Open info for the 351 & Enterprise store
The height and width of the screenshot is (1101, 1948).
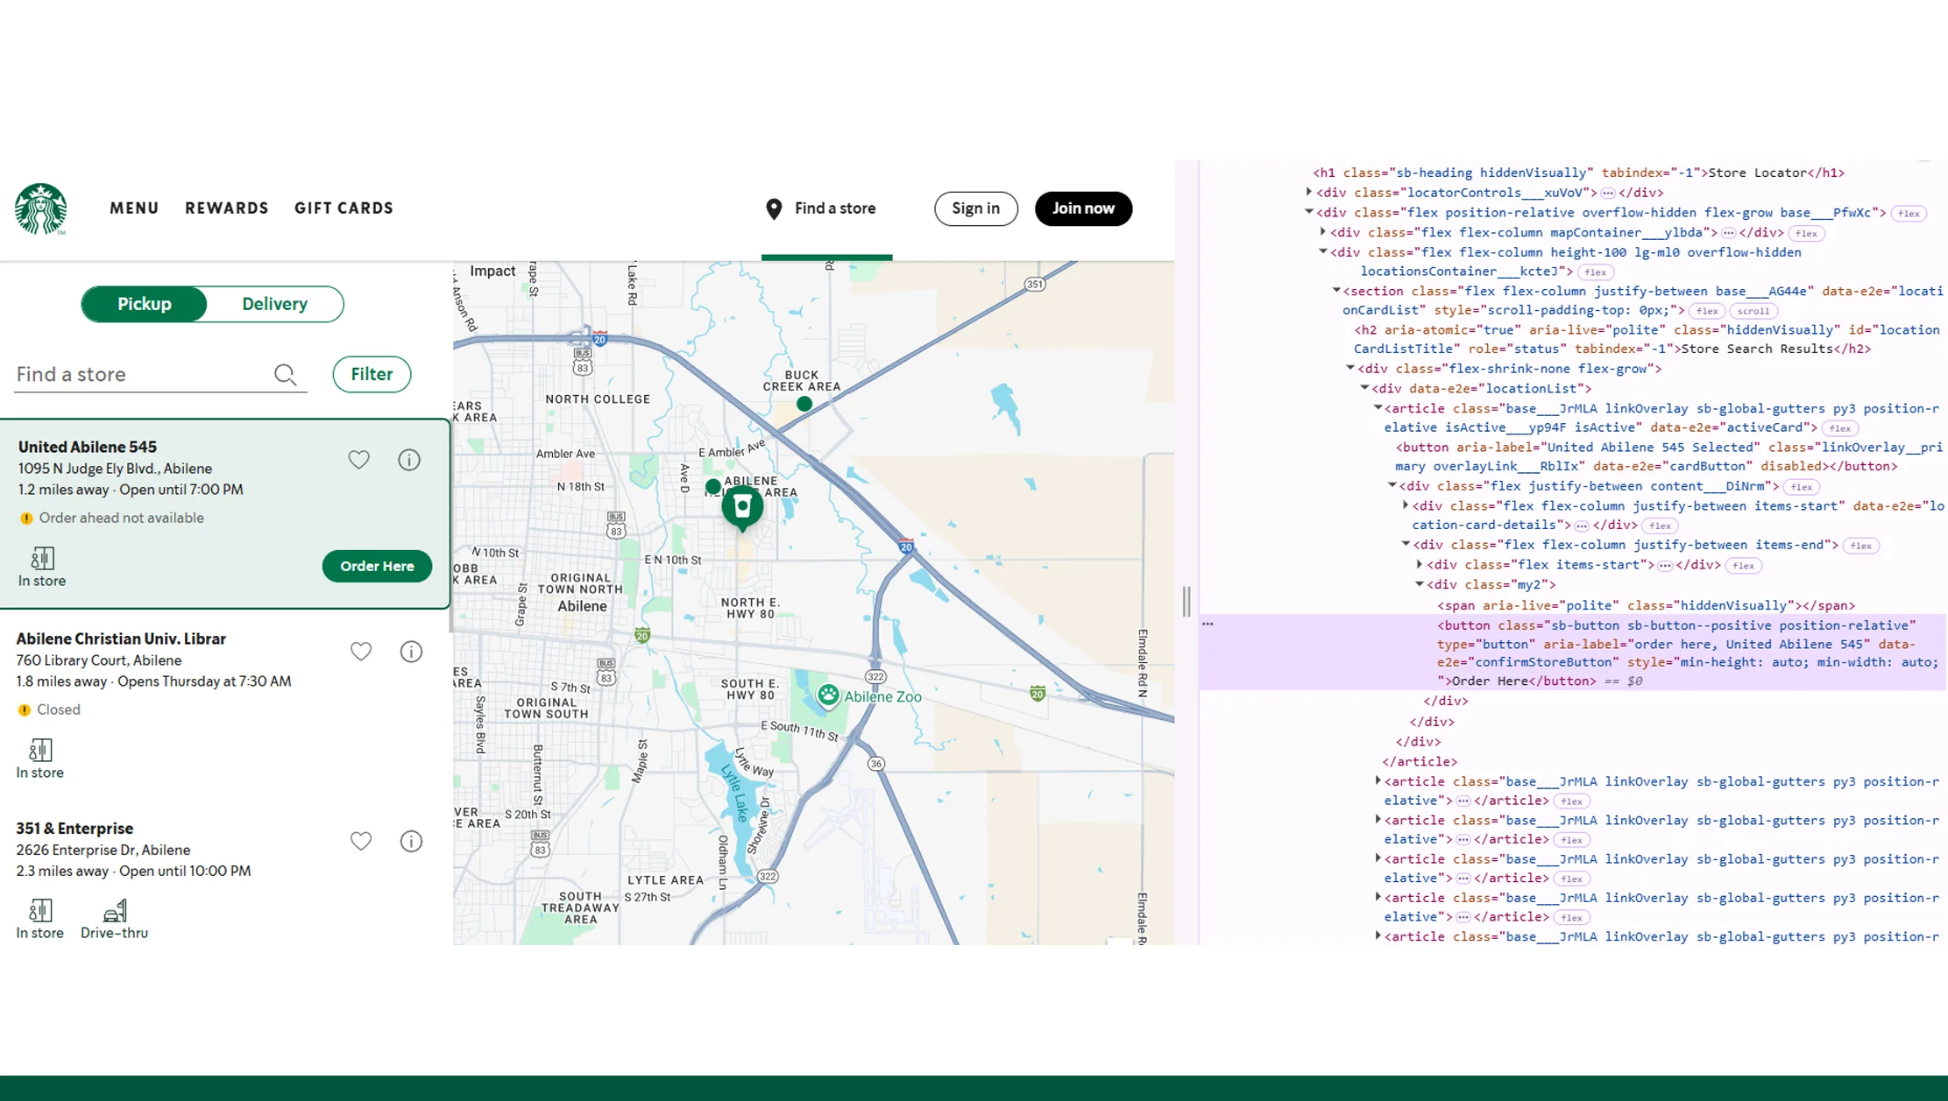tap(410, 841)
